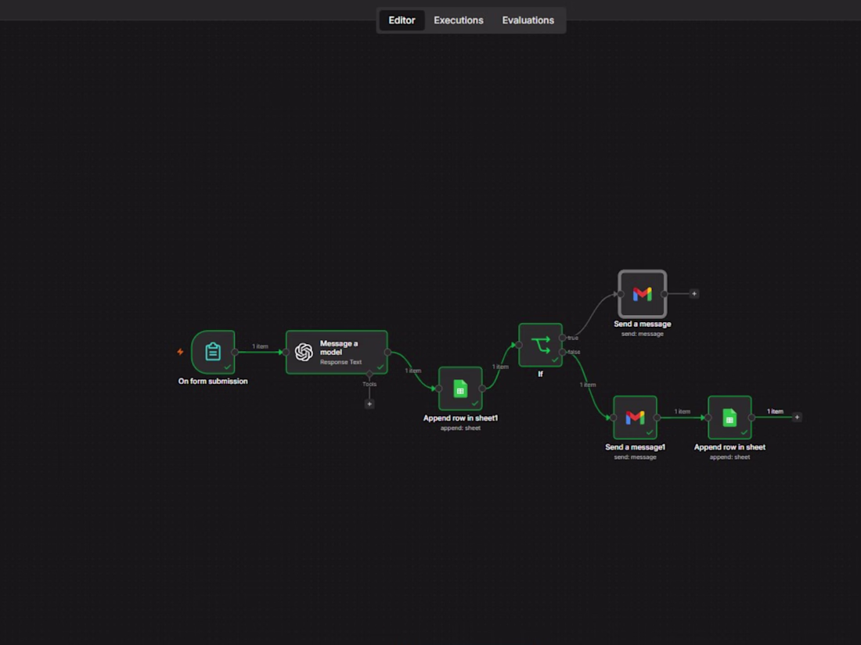Click the orange lightning trigger icon
This screenshot has height=645, width=861.
coord(180,352)
